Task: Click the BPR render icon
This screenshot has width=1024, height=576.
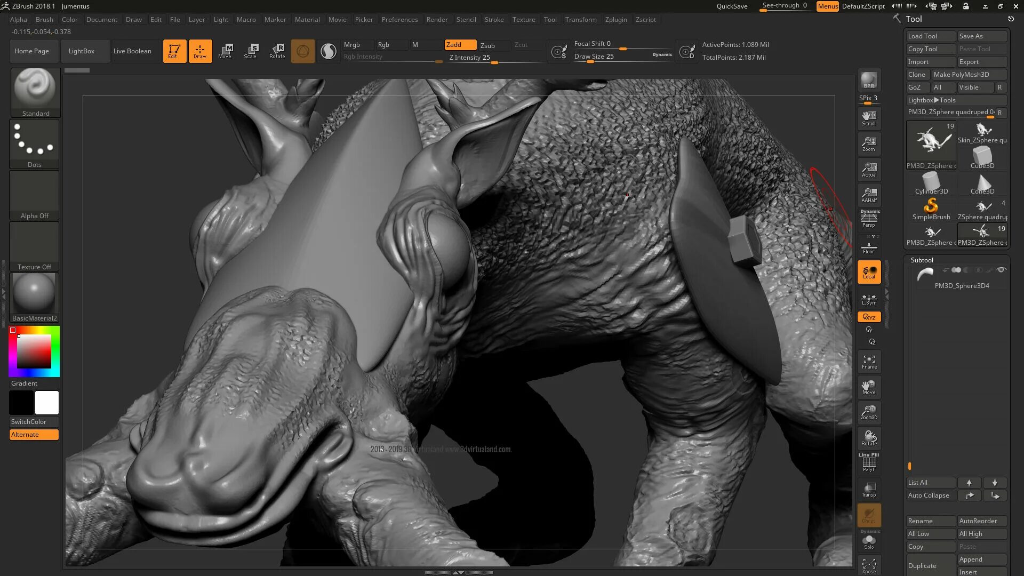Action: pos(869,80)
